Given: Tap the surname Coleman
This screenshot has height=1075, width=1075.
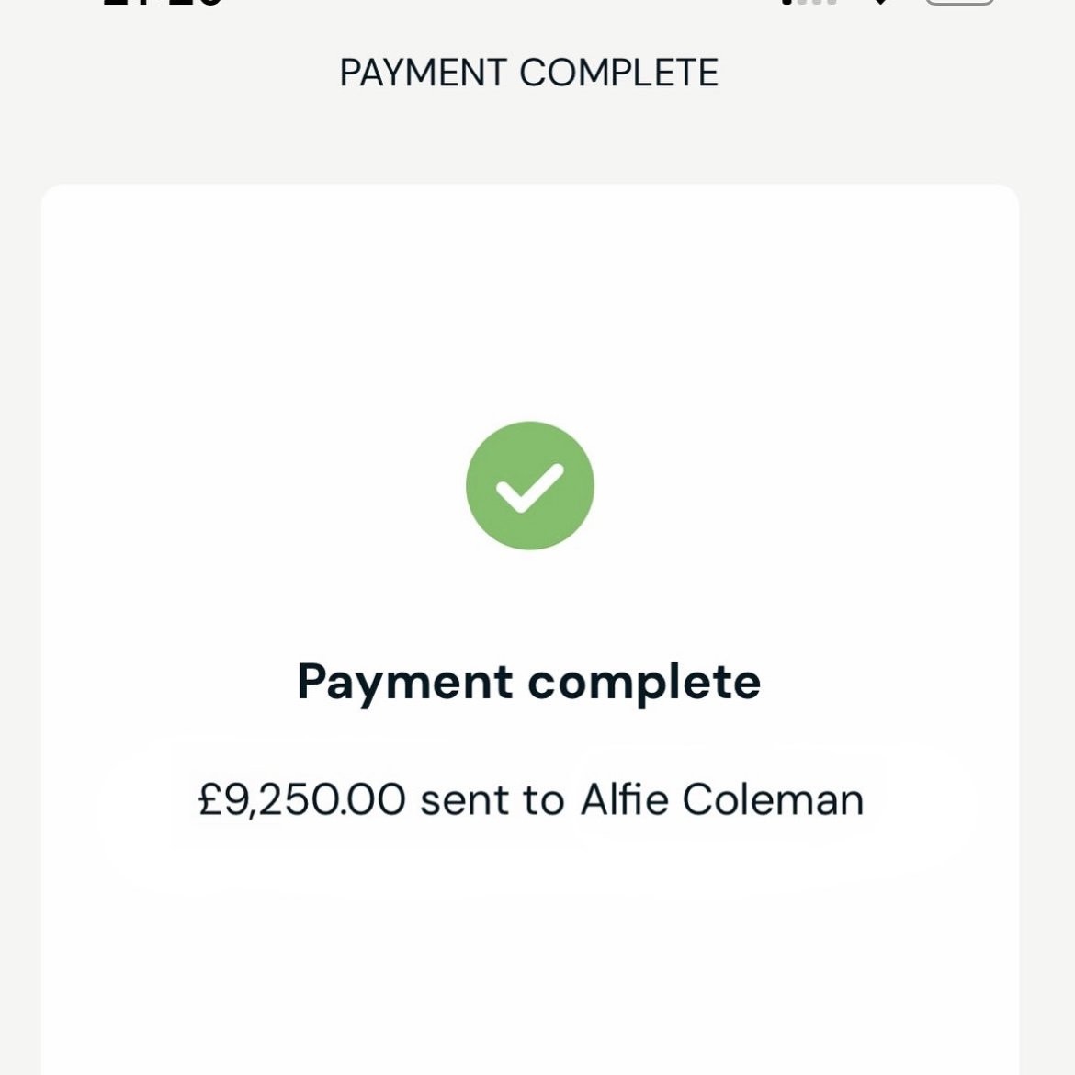Looking at the screenshot, I should (x=773, y=799).
